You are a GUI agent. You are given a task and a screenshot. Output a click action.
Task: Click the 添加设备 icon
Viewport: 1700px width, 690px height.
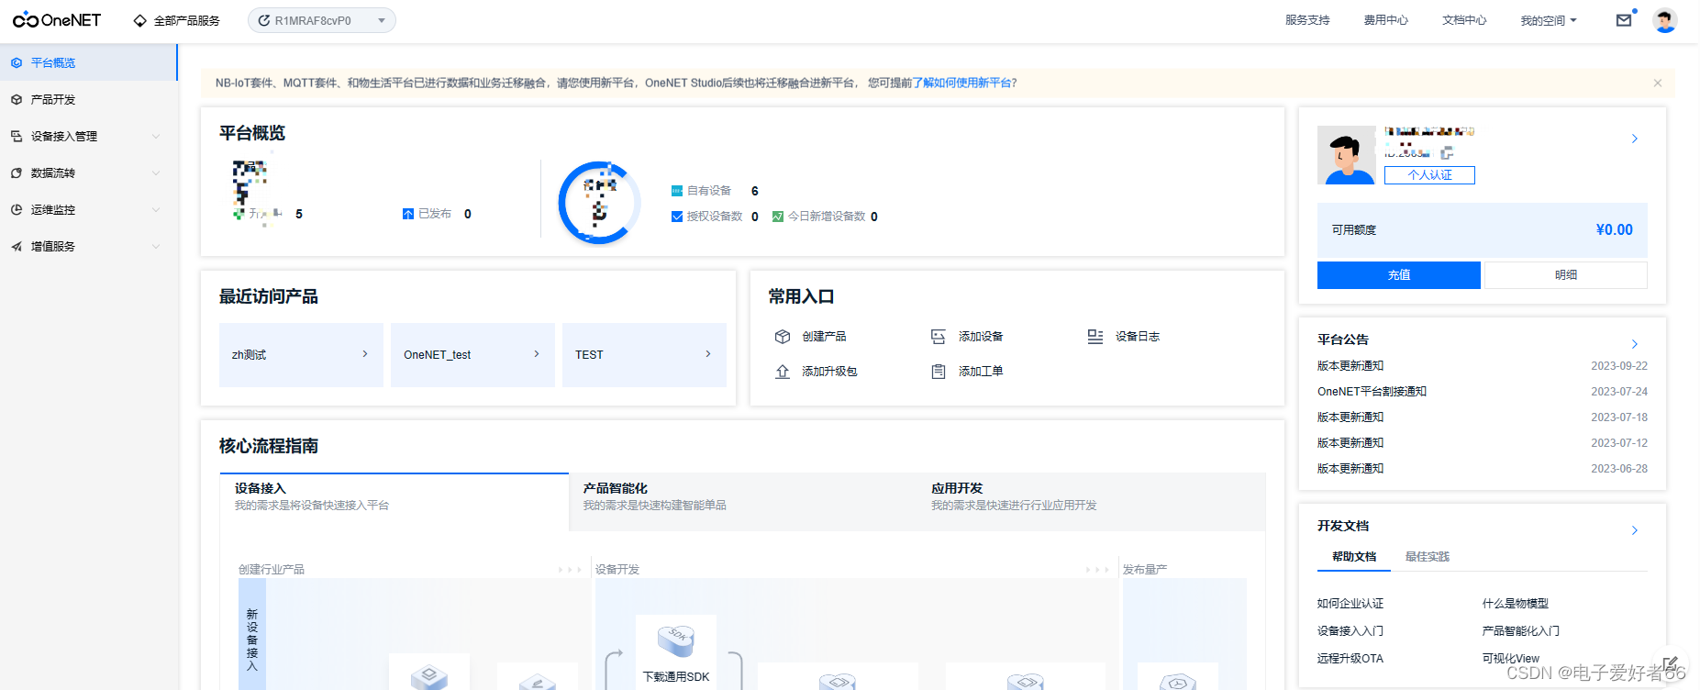tap(939, 337)
